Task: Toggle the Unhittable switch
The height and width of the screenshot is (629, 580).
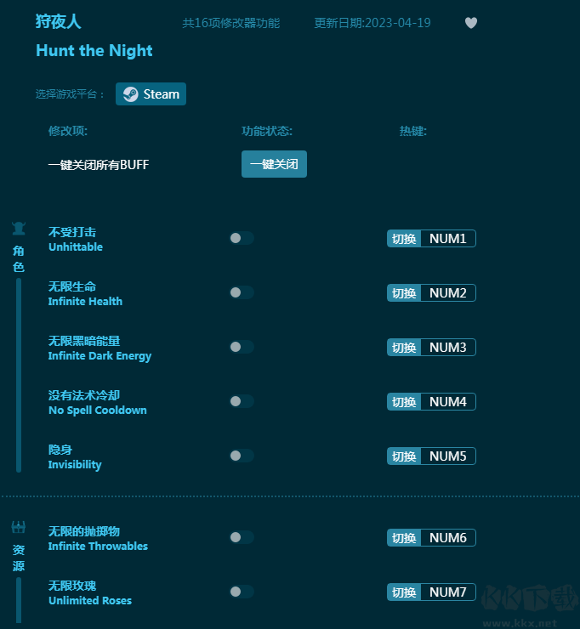Action: [241, 238]
